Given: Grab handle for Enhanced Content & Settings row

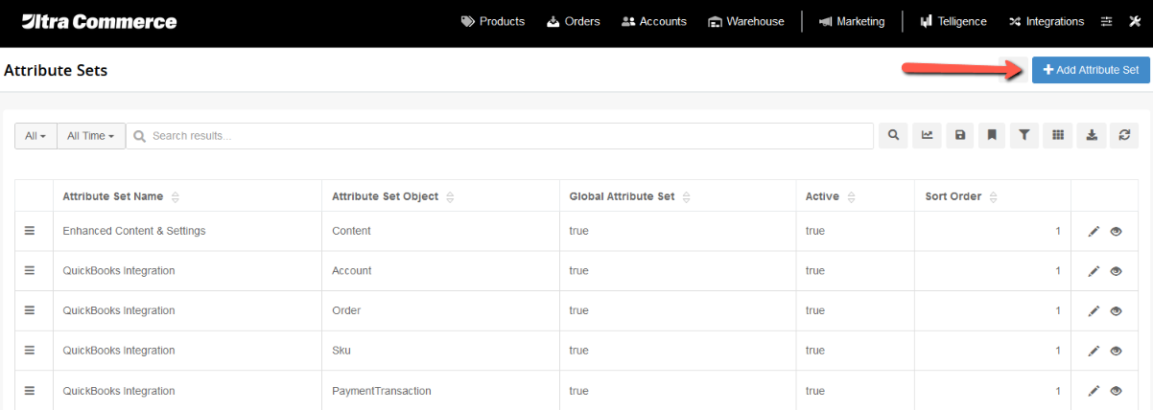Looking at the screenshot, I should click(x=30, y=231).
